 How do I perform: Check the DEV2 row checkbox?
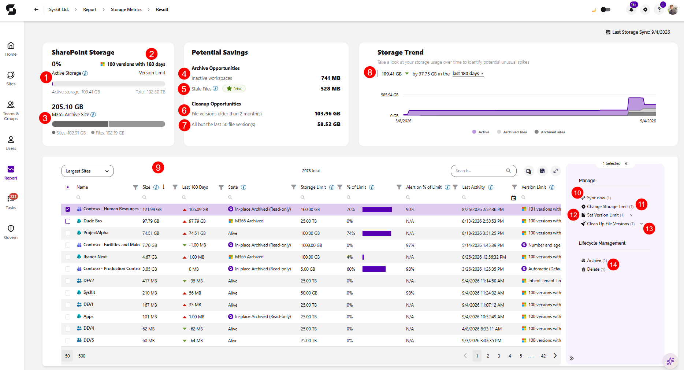(68, 281)
